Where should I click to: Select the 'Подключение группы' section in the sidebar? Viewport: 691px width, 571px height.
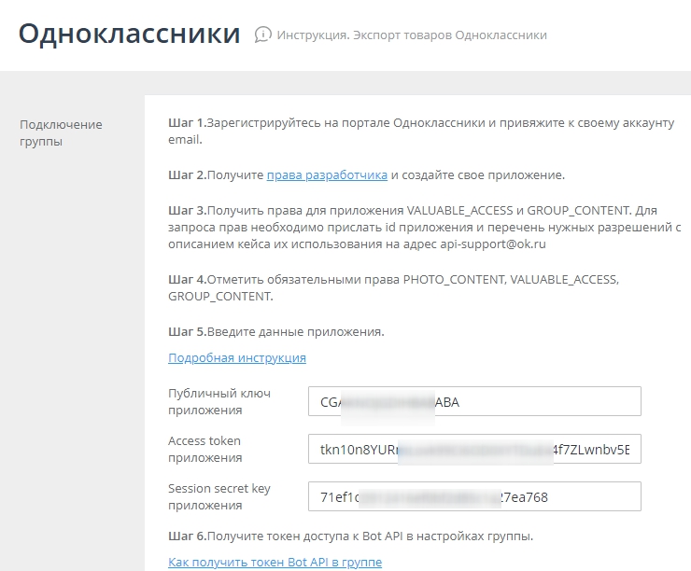[61, 132]
